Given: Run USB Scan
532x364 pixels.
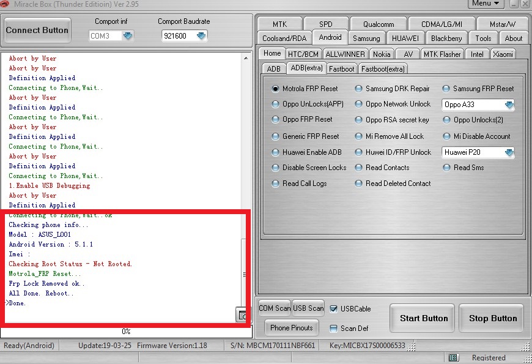Looking at the screenshot, I should [x=308, y=308].
